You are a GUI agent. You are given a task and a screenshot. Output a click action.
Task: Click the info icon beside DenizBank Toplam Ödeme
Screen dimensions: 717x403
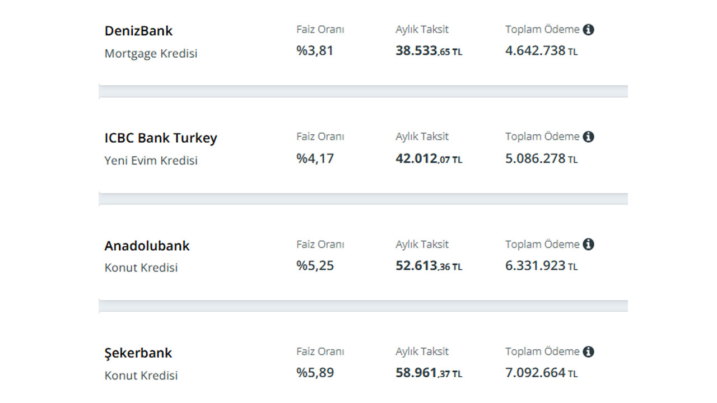tap(588, 30)
